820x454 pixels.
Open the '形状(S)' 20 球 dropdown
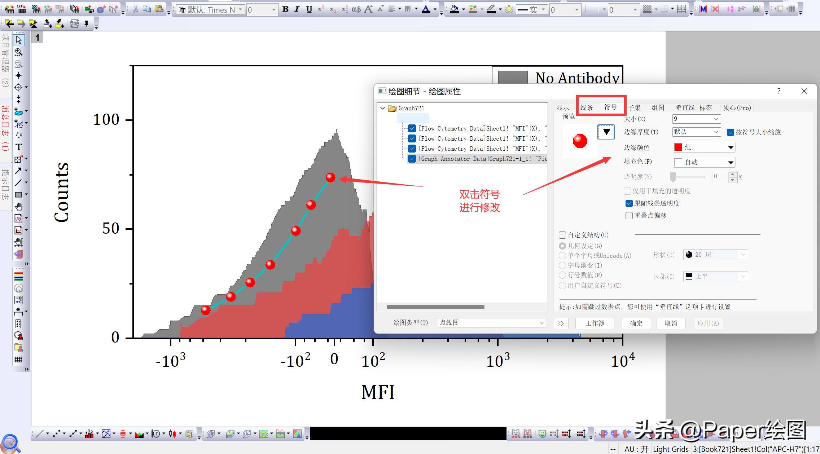tap(715, 255)
